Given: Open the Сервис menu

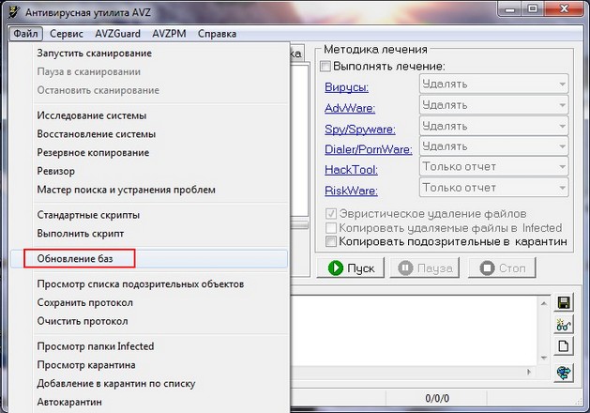Looking at the screenshot, I should point(67,34).
